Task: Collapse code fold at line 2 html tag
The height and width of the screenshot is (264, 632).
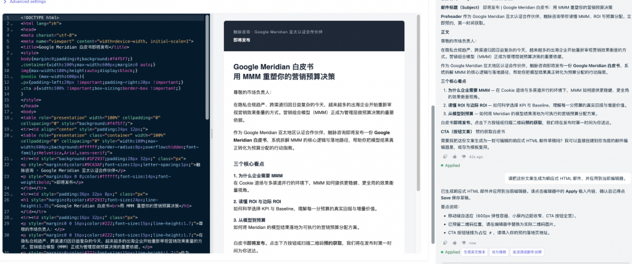Action: pos(12,24)
